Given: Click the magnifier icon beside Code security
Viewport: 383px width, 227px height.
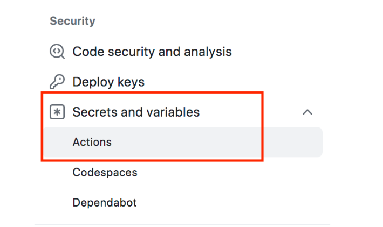Looking at the screenshot, I should coord(57,52).
